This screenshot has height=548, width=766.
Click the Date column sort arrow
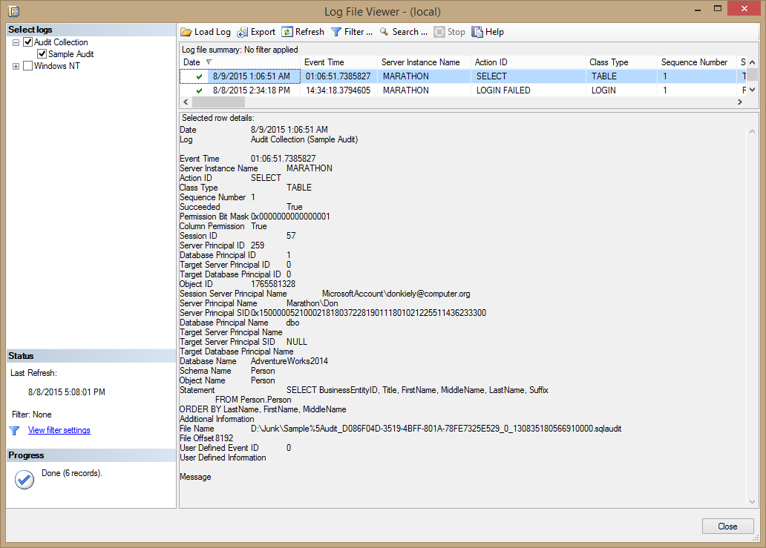click(x=209, y=62)
